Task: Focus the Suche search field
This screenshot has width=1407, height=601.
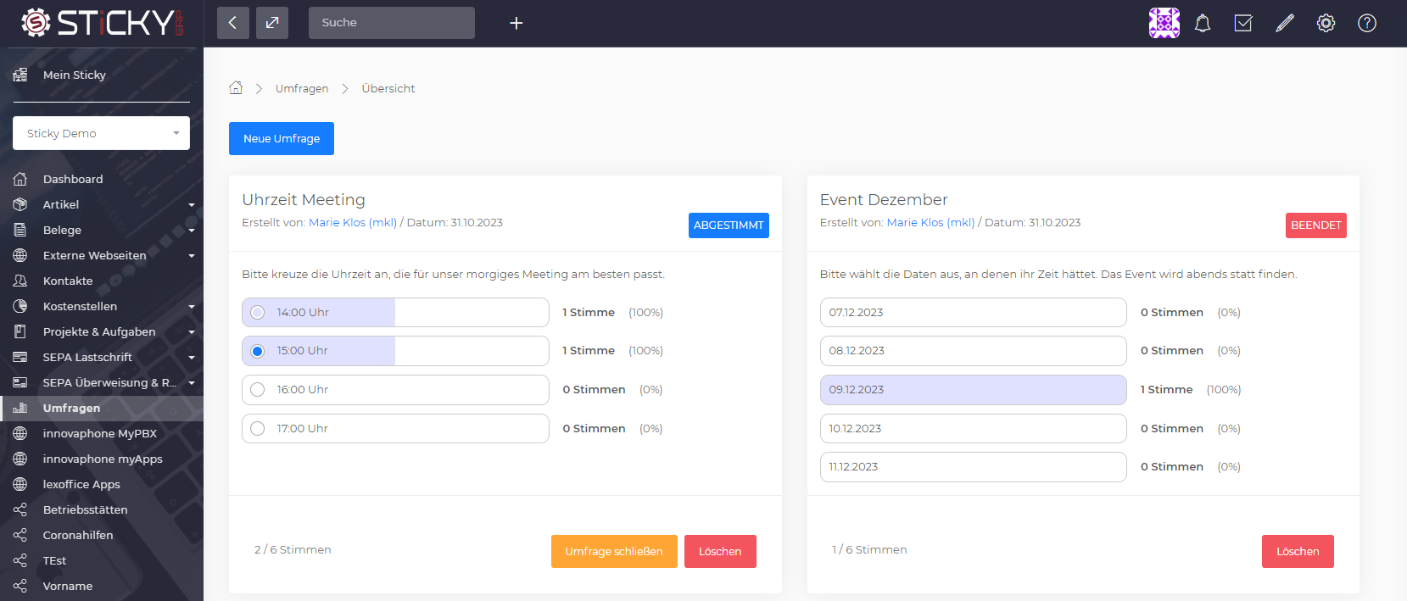Action: [x=392, y=23]
